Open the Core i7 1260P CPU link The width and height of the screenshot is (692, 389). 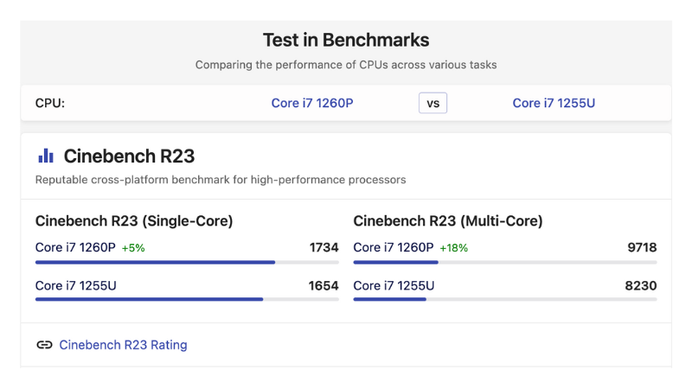pos(312,103)
